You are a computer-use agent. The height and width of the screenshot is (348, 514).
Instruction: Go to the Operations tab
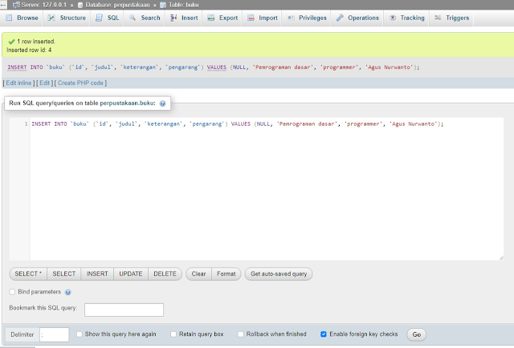[x=357, y=18]
